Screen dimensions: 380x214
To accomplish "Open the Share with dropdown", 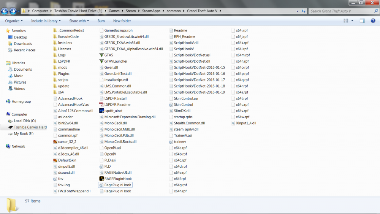I will point(79,21).
